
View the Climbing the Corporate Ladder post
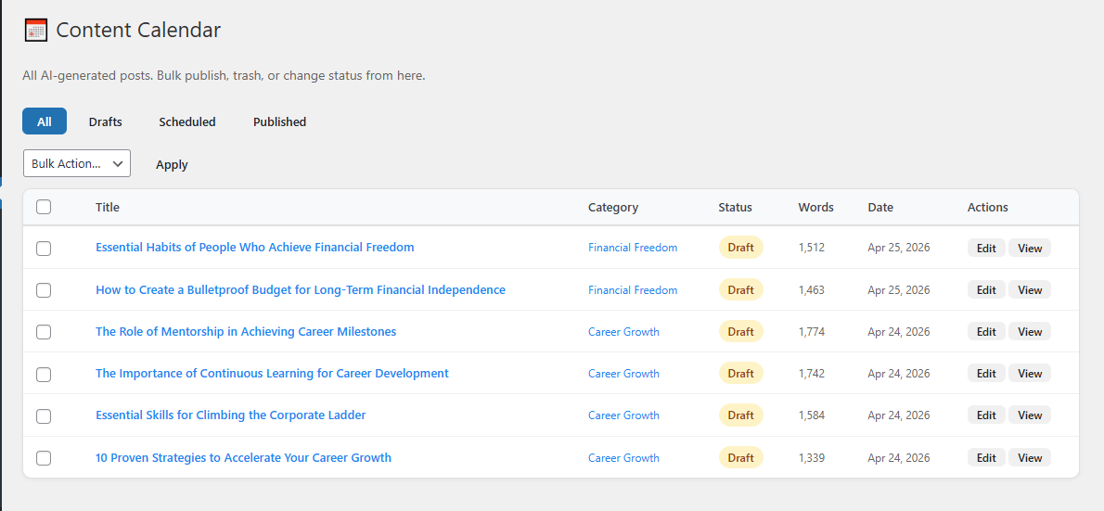1030,415
